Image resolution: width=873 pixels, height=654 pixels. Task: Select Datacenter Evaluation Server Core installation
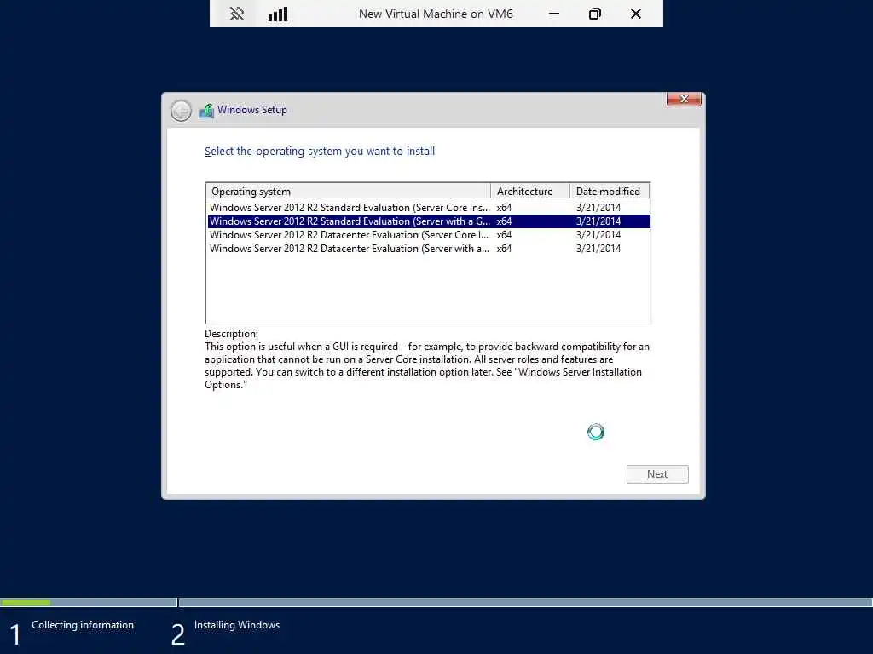(428, 235)
